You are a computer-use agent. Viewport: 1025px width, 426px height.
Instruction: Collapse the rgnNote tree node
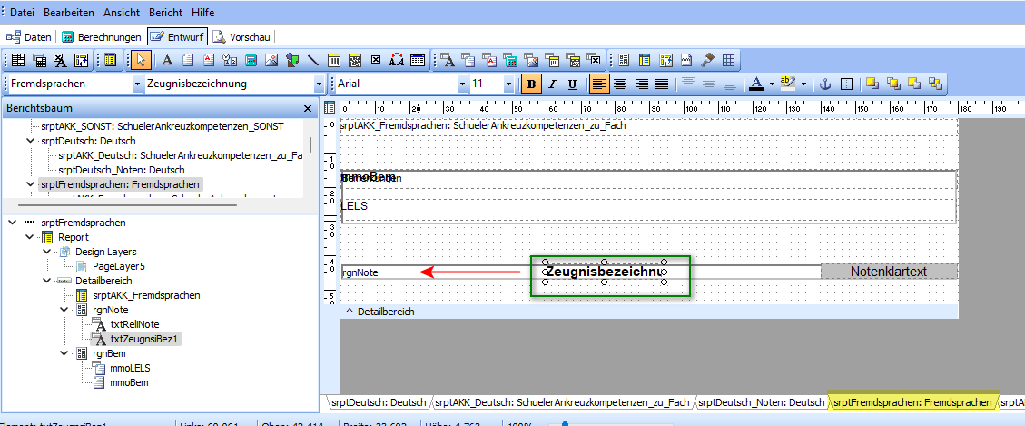click(x=64, y=310)
